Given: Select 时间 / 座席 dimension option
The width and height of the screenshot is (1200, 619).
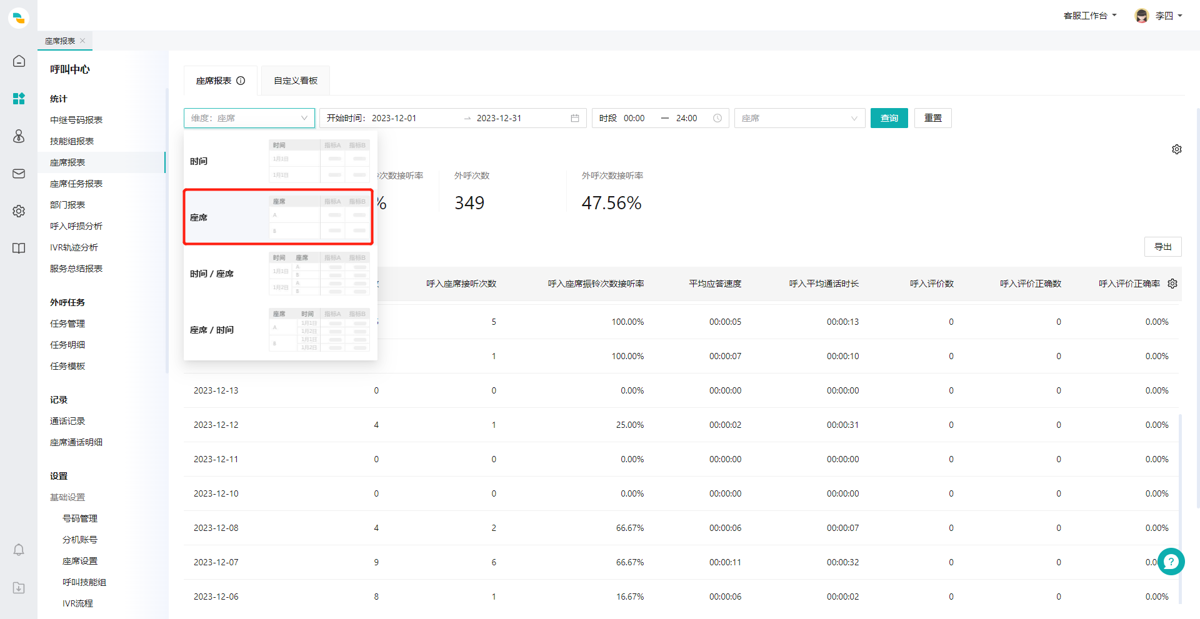Looking at the screenshot, I should point(280,274).
